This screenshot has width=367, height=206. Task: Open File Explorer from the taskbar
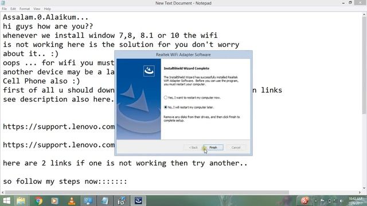(x=21, y=201)
